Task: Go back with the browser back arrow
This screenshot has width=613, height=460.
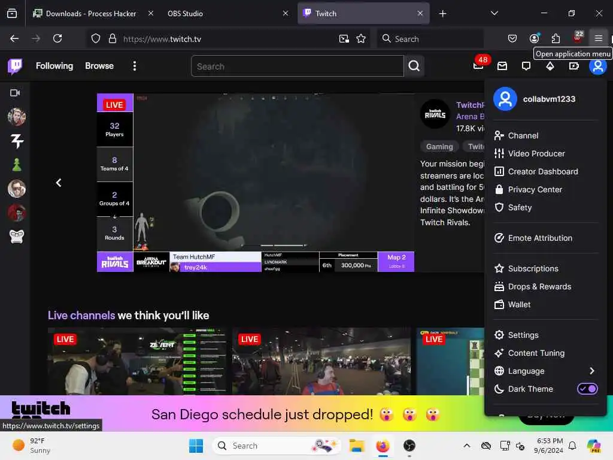Action: (x=14, y=38)
